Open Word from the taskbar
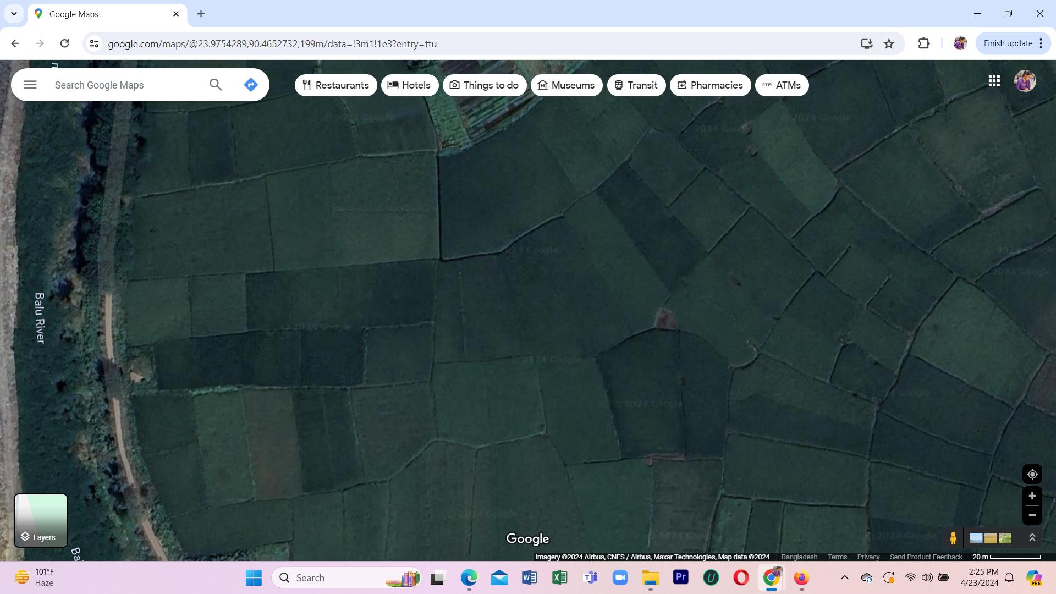The width and height of the screenshot is (1056, 594). pyautogui.click(x=529, y=577)
